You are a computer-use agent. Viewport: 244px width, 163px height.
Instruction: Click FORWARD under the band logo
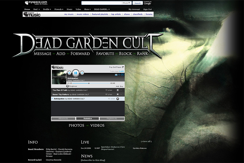pyautogui.click(x=80, y=54)
